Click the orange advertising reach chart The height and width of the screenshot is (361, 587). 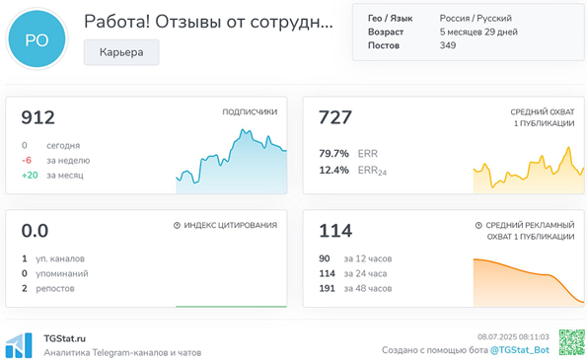pos(529,282)
